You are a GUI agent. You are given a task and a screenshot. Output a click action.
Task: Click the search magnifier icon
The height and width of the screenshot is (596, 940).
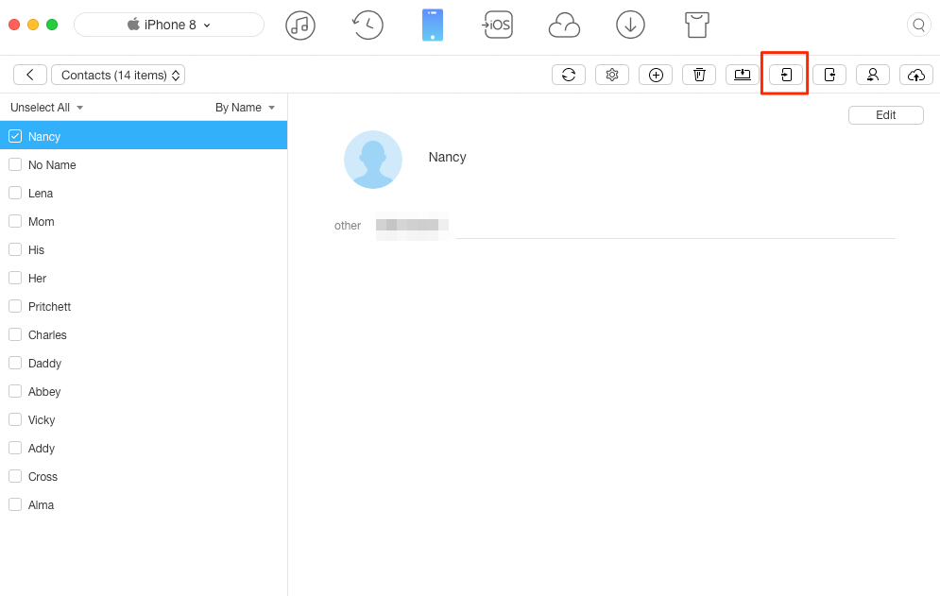pyautogui.click(x=918, y=26)
